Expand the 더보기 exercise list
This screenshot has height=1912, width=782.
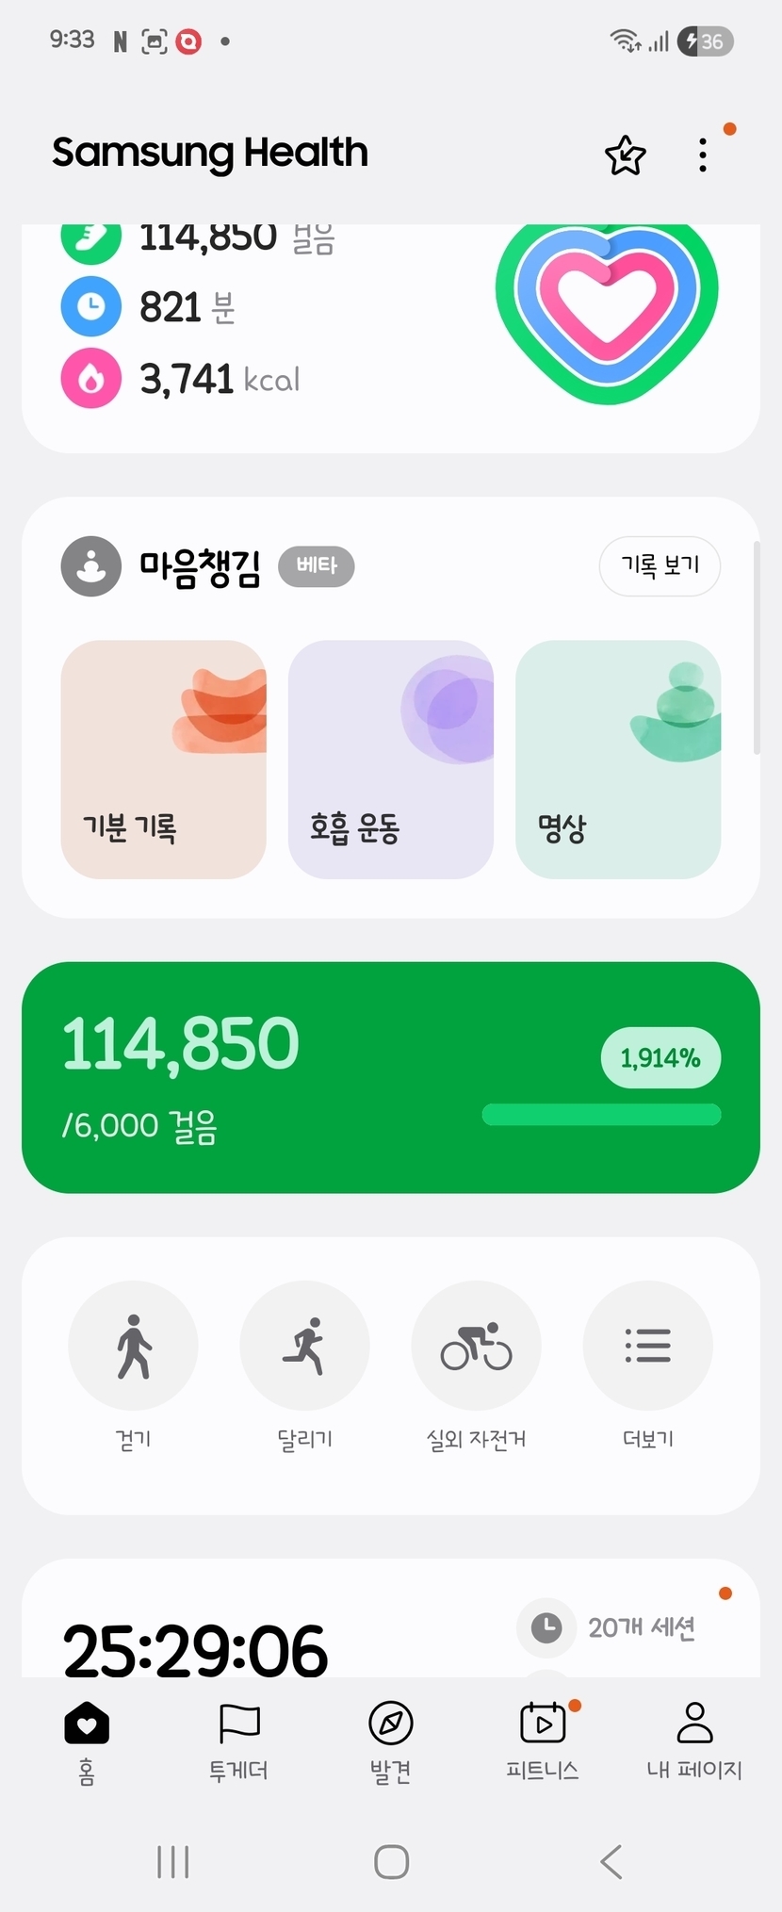tap(648, 1346)
